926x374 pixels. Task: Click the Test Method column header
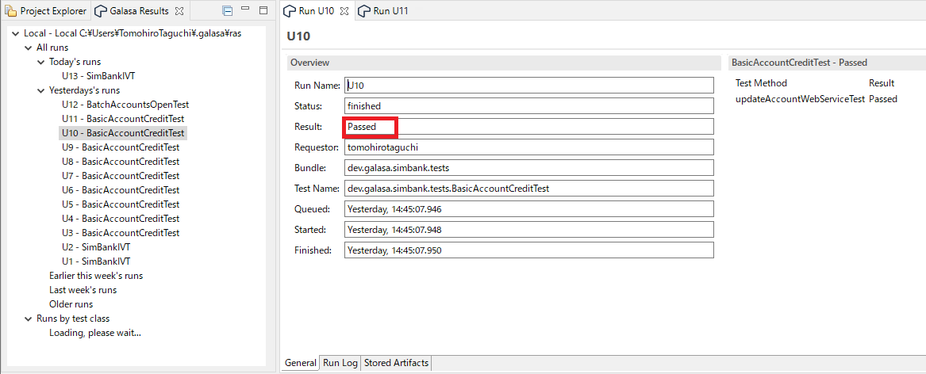[x=761, y=83]
